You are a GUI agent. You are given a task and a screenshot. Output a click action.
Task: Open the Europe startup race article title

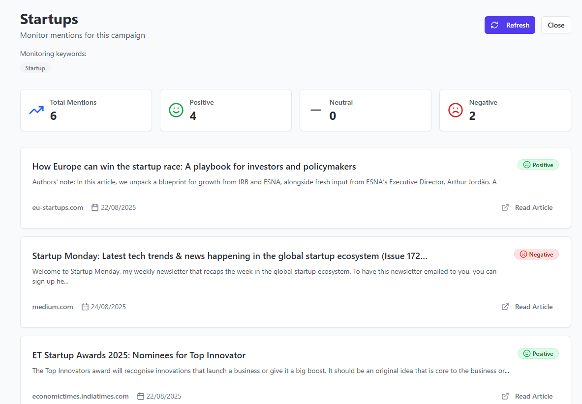tap(194, 166)
